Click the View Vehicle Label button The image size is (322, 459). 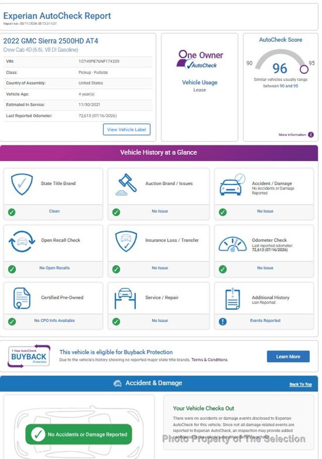tap(127, 129)
